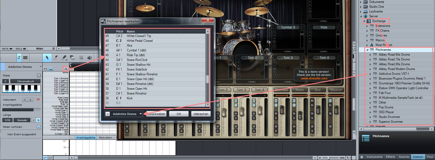Toggle the Q quantize button
This screenshot has height=160, width=435.
coord(38,120)
